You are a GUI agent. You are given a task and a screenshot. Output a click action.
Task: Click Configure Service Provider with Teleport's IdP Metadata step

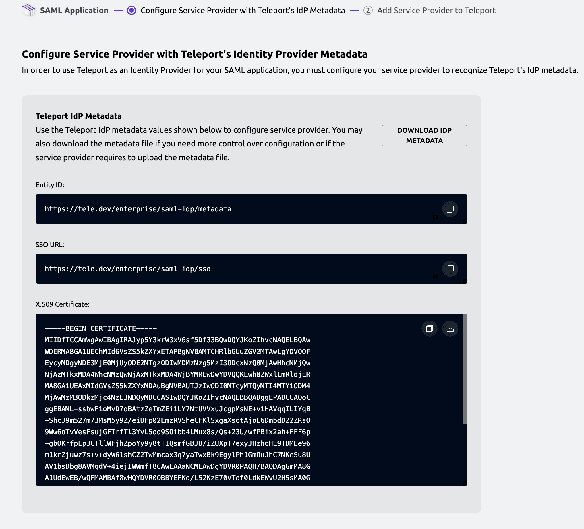[243, 10]
